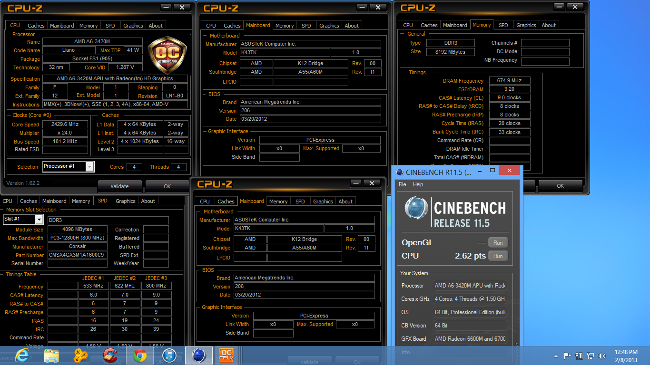Viewport: 650px width, 365px height.
Task: Switch to Google Chrome in the taskbar
Action: pyautogui.click(x=139, y=355)
